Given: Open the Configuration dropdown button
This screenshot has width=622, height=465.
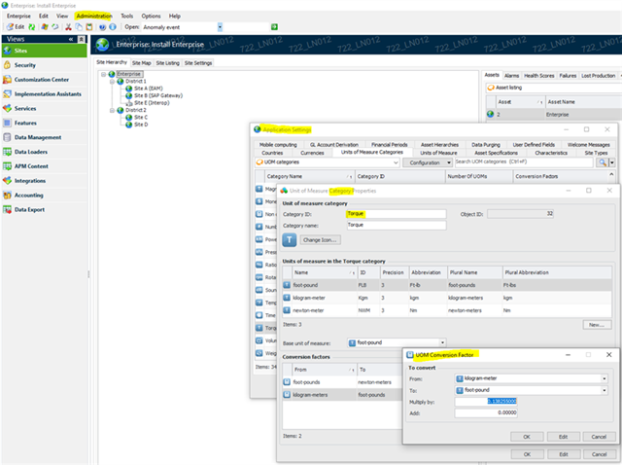Looking at the screenshot, I should 427,162.
